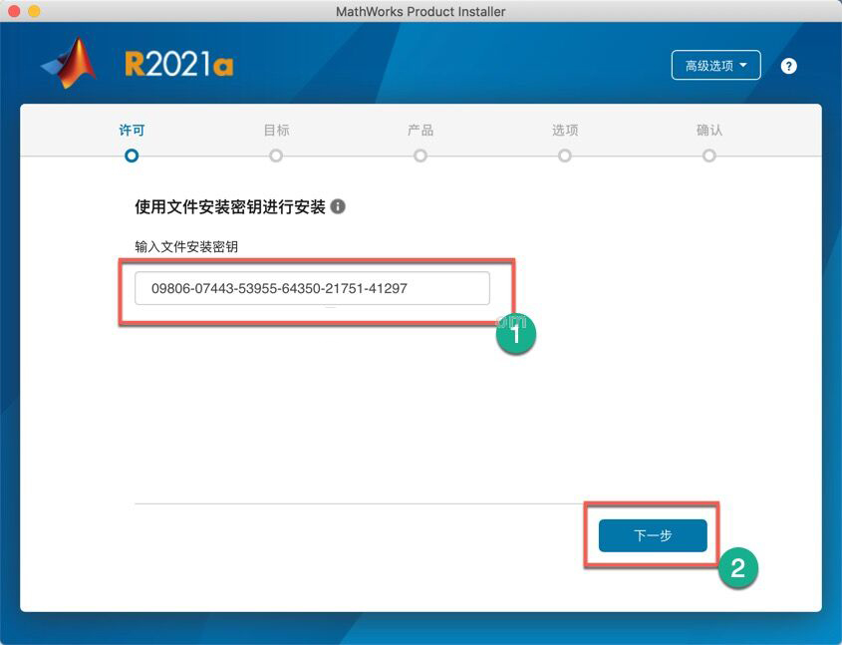842x645 pixels.
Task: Click the MathWorks Product Installer window title
Action: tap(421, 11)
